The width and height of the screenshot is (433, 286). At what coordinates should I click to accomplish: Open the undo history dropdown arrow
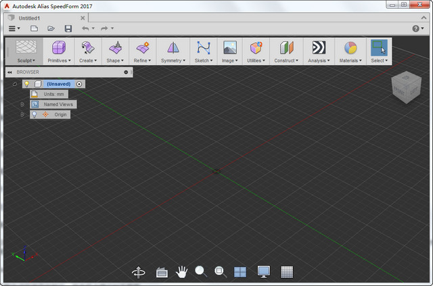pos(93,28)
